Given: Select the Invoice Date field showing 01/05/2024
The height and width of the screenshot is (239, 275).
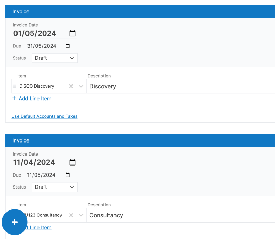Looking at the screenshot, I should pos(34,33).
